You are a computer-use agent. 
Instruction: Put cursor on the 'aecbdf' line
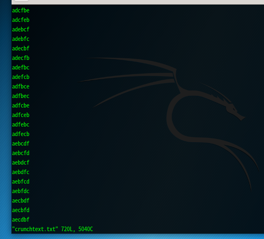21,201
